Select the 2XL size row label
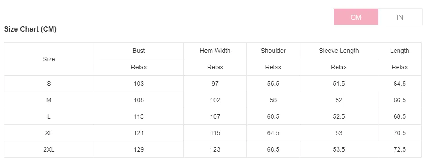Screen dimensions: 428x164 pyautogui.click(x=49, y=149)
